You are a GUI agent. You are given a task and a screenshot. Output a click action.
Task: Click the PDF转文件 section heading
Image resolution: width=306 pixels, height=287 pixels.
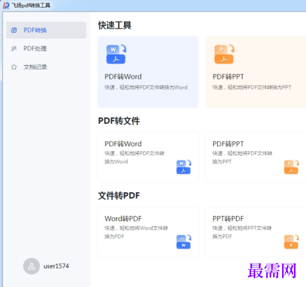click(x=119, y=121)
